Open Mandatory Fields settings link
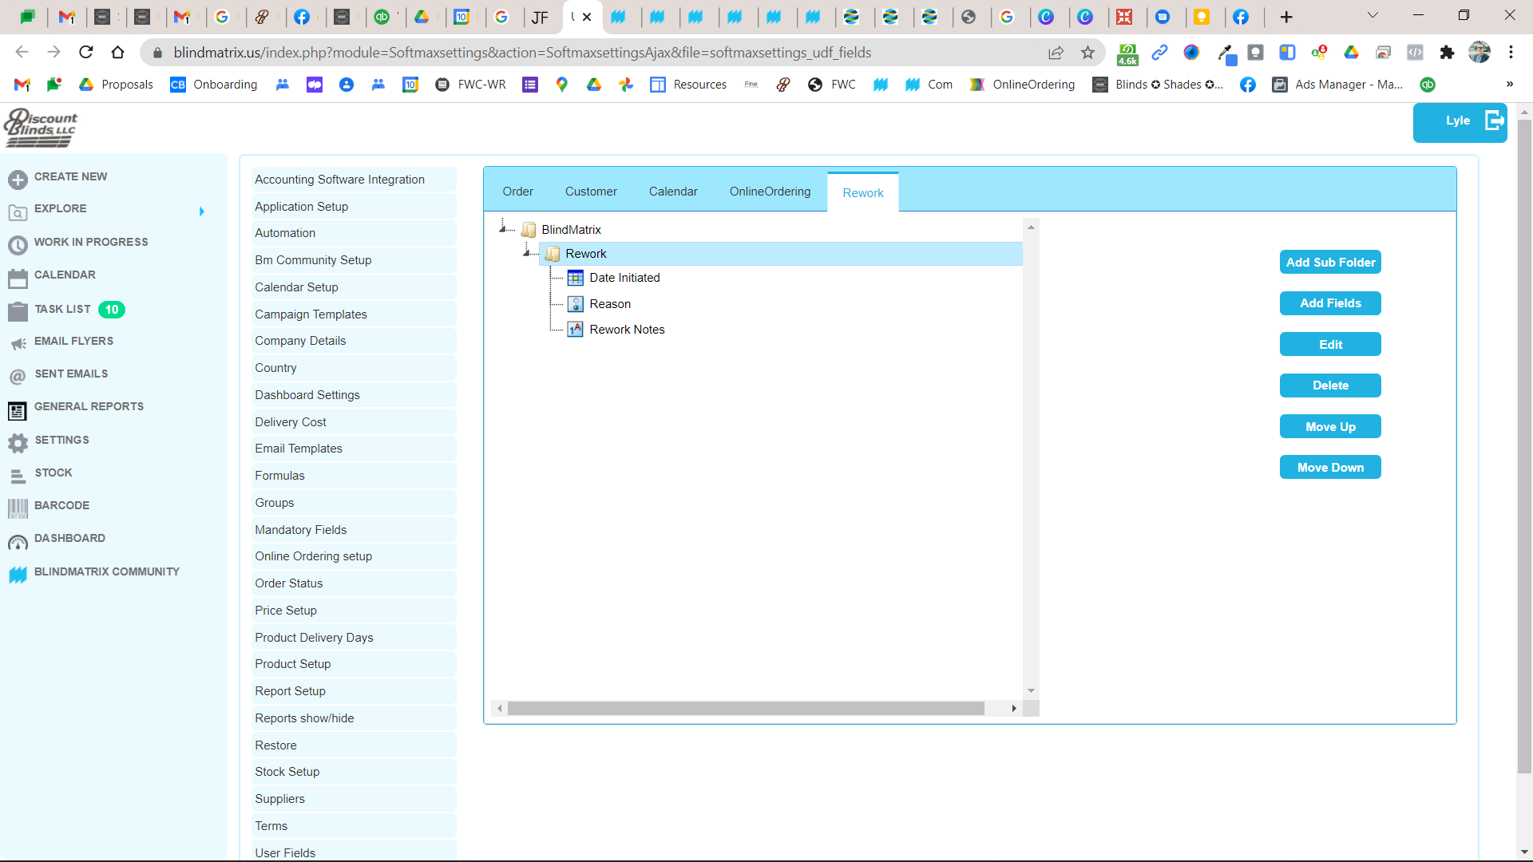The image size is (1533, 862). pyautogui.click(x=300, y=530)
